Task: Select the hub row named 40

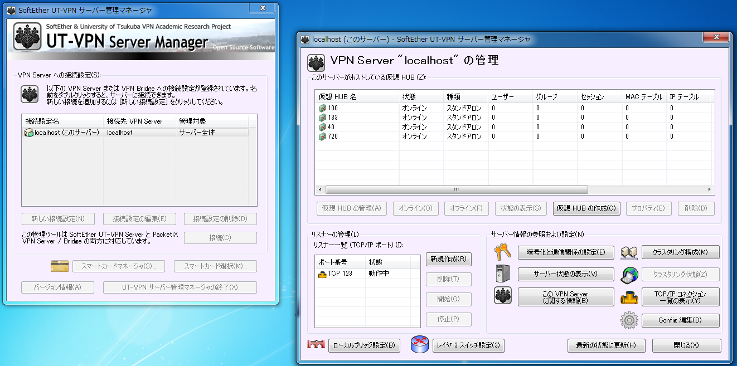Action: 514,127
